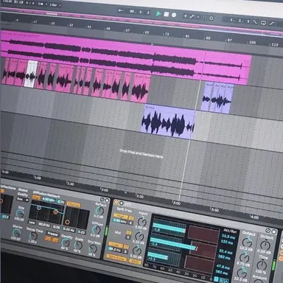The image size is (283, 283).
Task: Open the 1 Bar quantization dropdown
Action: 55,5
